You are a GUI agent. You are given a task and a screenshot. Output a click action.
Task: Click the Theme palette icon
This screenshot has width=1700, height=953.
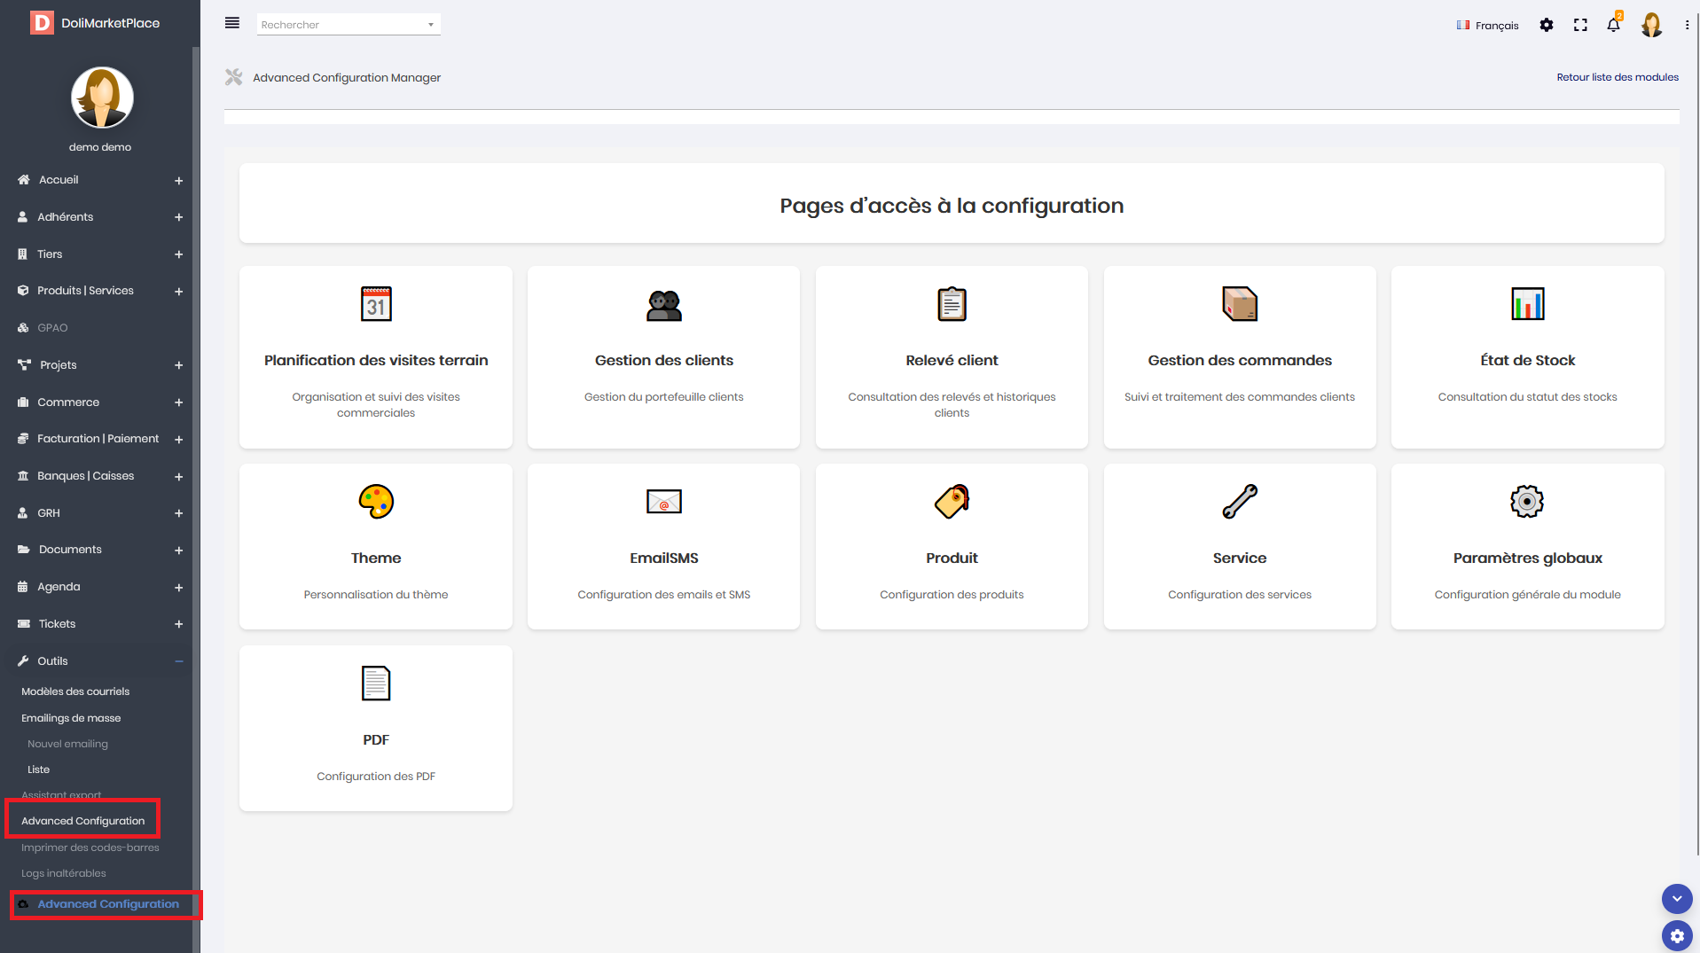[376, 502]
